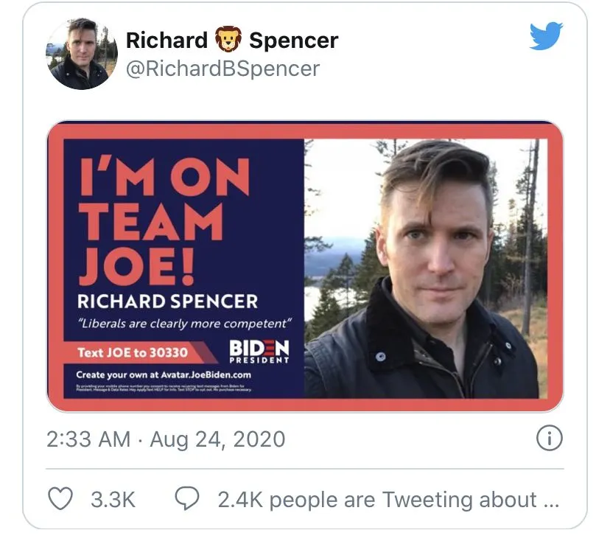This screenshot has height=544, width=610.
Task: Click the Biden President logo in the image
Action: pyautogui.click(x=259, y=352)
